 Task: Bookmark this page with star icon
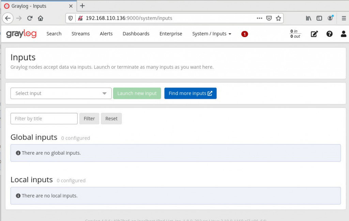278,18
